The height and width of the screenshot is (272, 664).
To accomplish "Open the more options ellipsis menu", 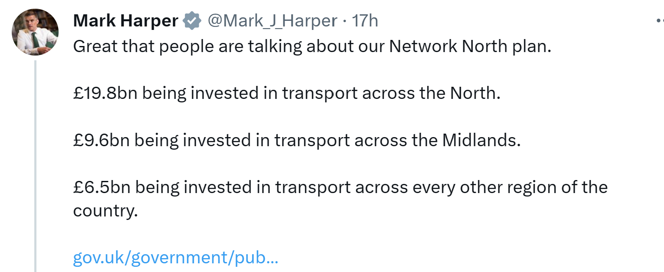I will pos(660,20).
